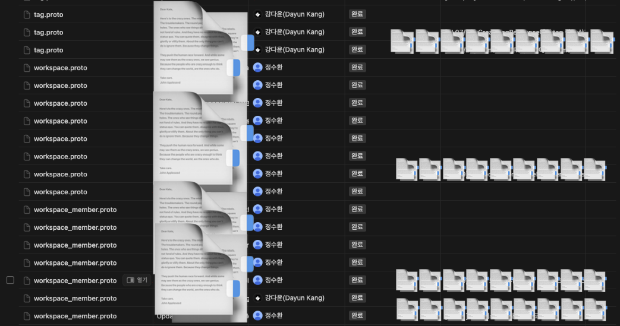Click the Dayun Kang avatar in the workspace_member.proto row
Viewport: 620px width, 326px height.
[258, 298]
